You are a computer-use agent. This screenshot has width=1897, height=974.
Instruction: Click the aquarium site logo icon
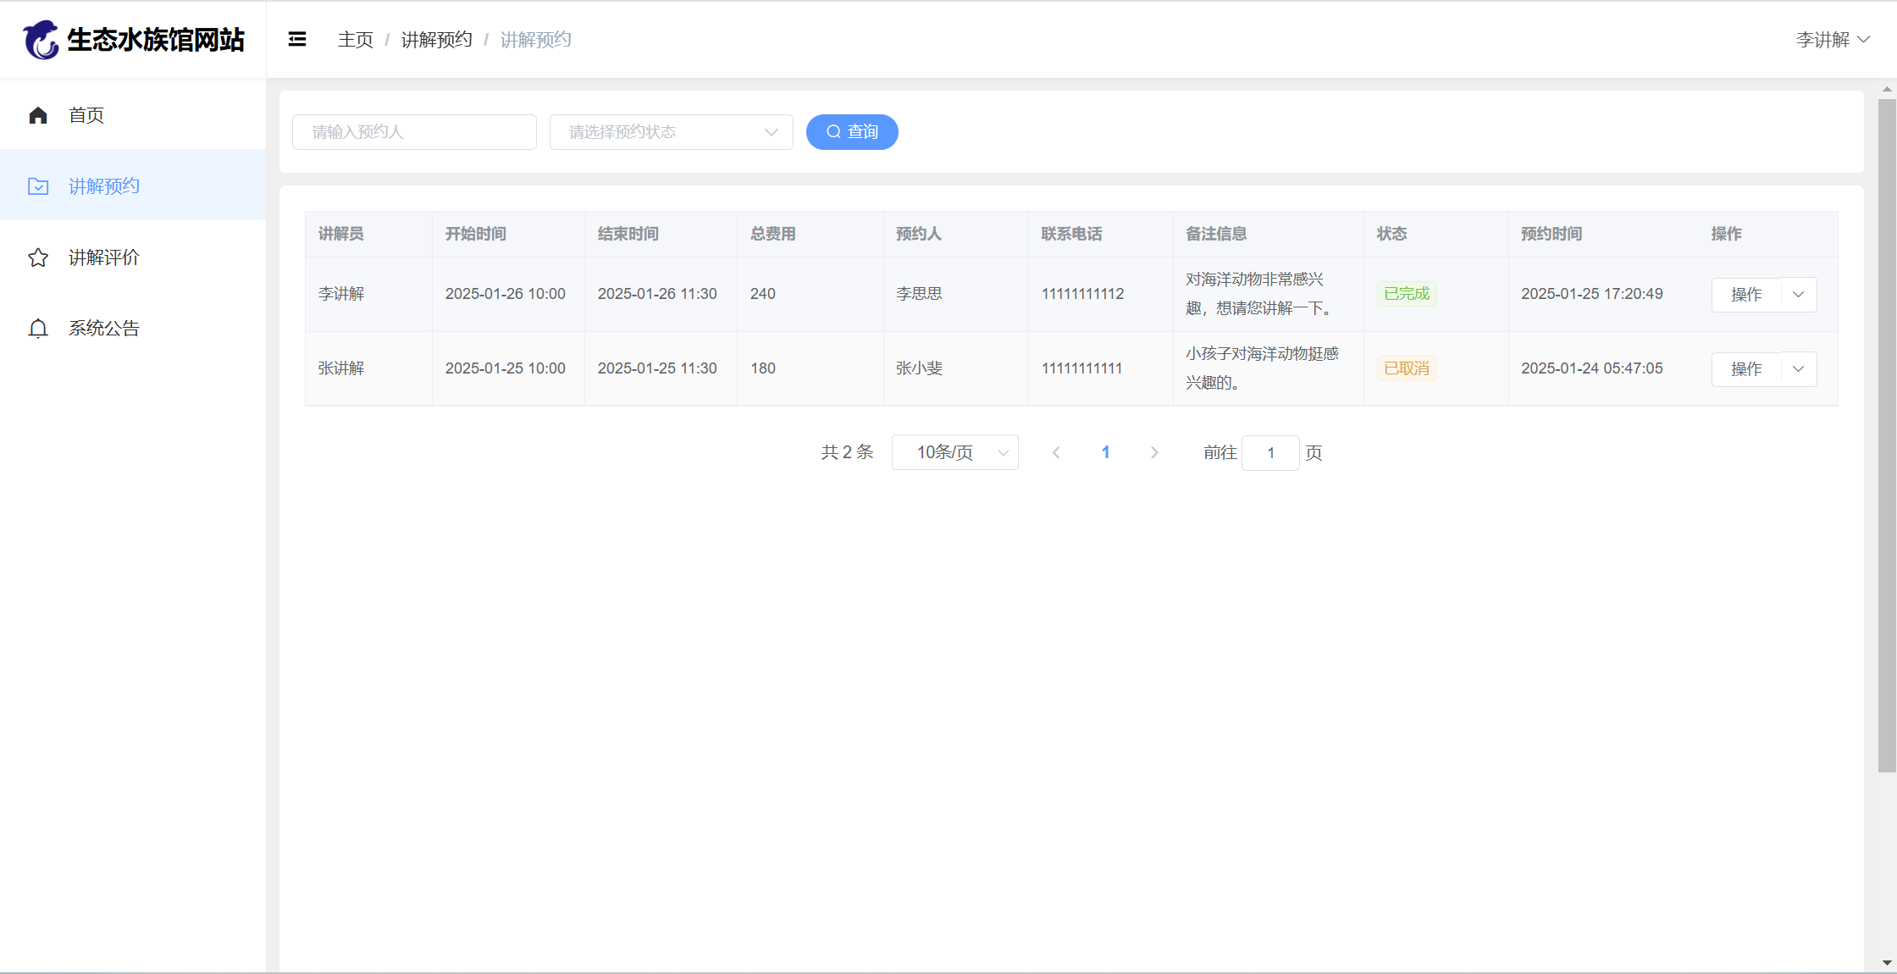pos(41,40)
